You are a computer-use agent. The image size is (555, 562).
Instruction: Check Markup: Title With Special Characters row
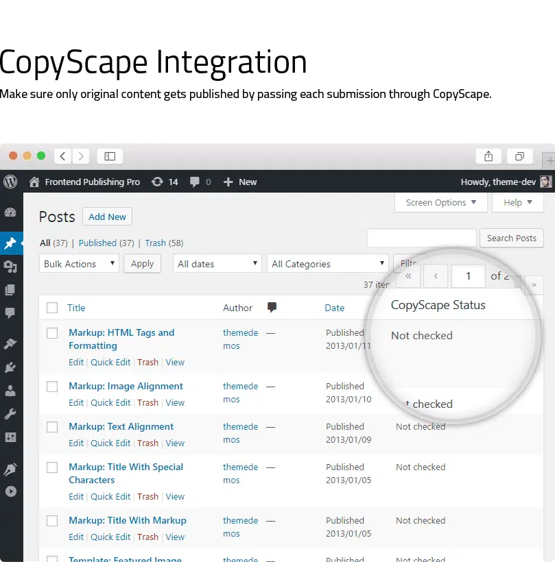[52, 467]
